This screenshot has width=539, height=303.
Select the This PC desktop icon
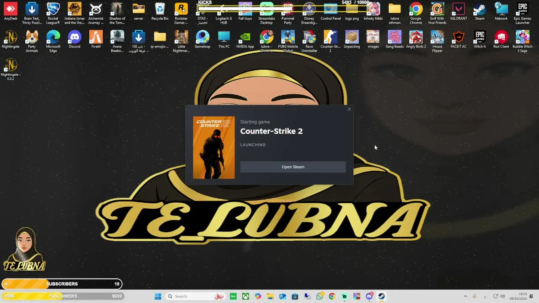[224, 40]
